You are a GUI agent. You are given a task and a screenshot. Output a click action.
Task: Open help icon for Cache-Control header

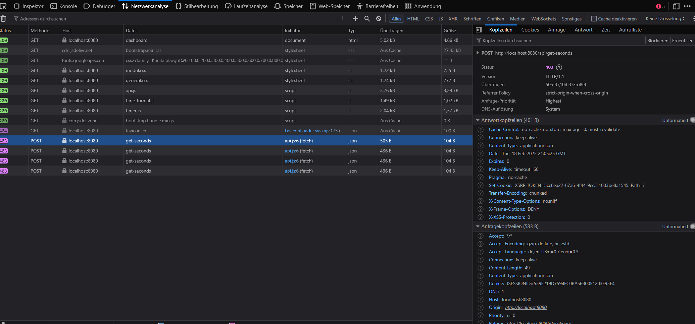coord(481,130)
